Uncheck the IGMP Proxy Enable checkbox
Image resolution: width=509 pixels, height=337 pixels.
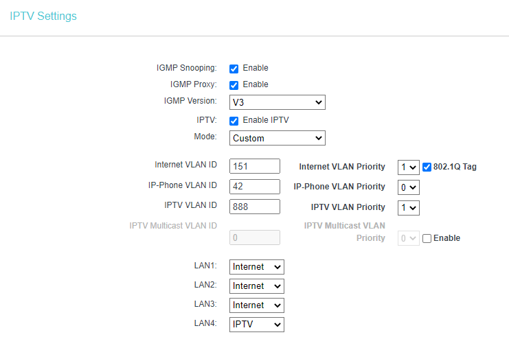[234, 85]
